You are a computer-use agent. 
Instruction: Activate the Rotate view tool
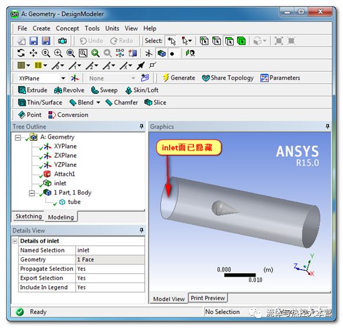21,53
